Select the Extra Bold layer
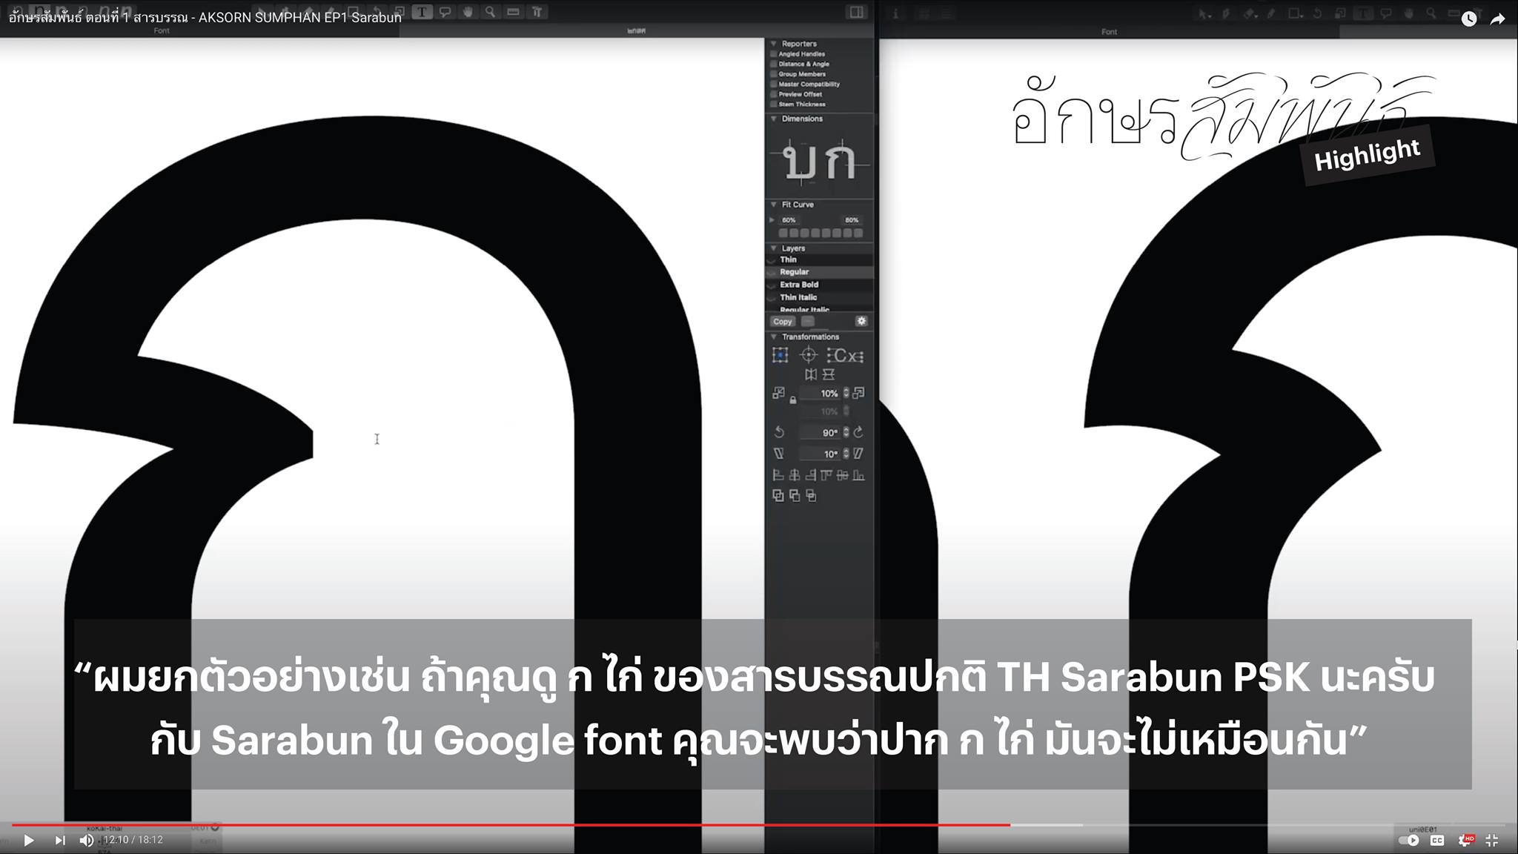 click(819, 285)
